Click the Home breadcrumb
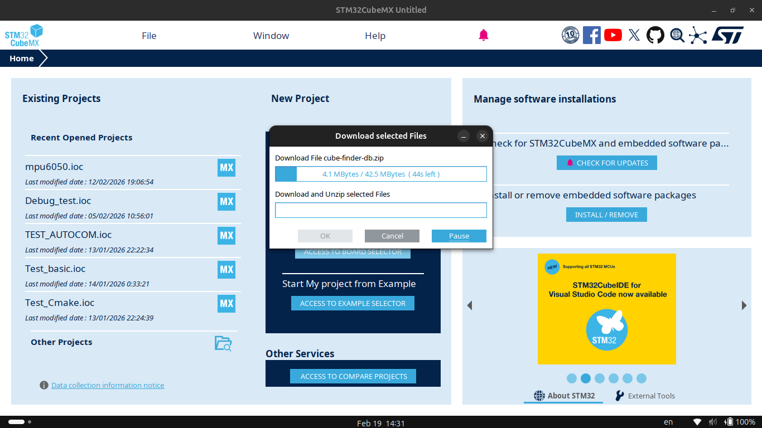 [22, 59]
